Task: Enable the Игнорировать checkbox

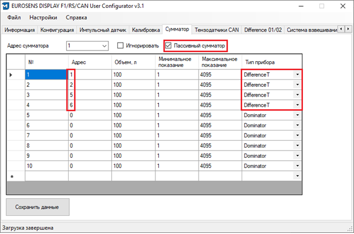Action: click(x=120, y=45)
